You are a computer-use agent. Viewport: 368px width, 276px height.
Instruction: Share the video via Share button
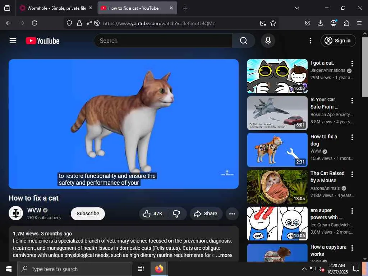coord(206,213)
